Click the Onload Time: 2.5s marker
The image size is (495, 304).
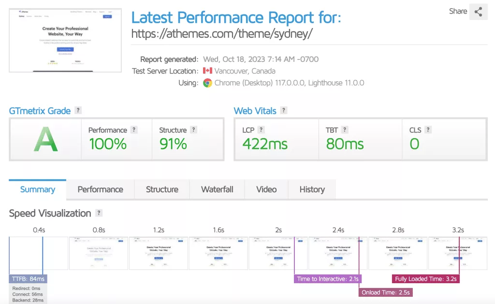[385, 292]
